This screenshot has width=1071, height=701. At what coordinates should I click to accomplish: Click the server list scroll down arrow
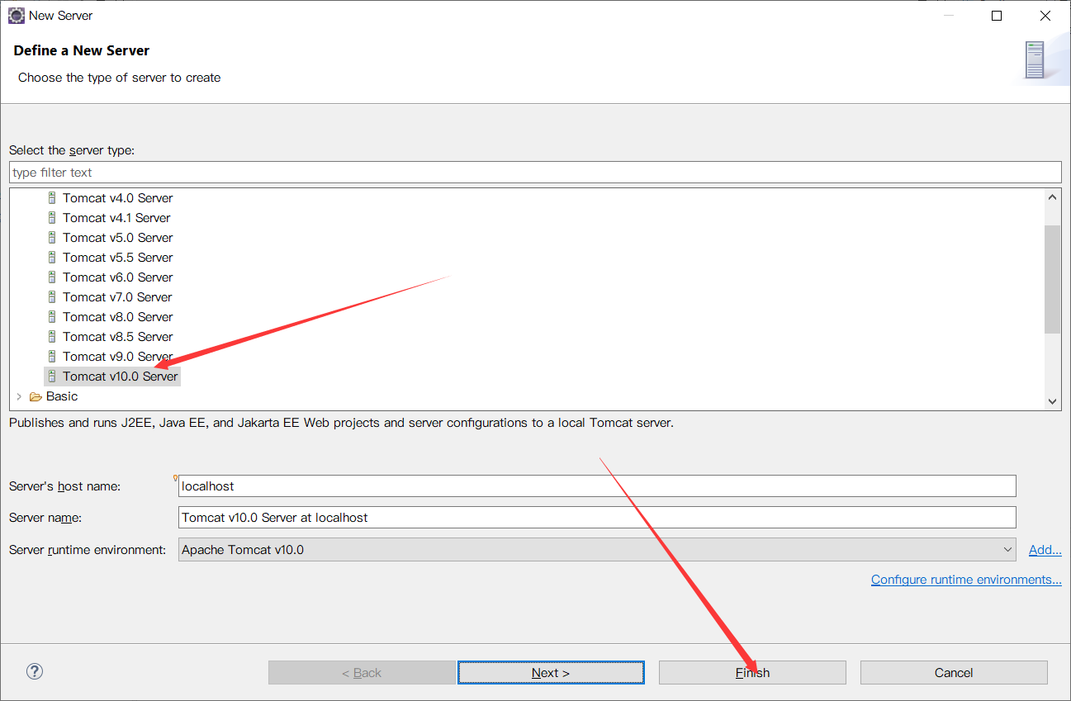point(1053,401)
